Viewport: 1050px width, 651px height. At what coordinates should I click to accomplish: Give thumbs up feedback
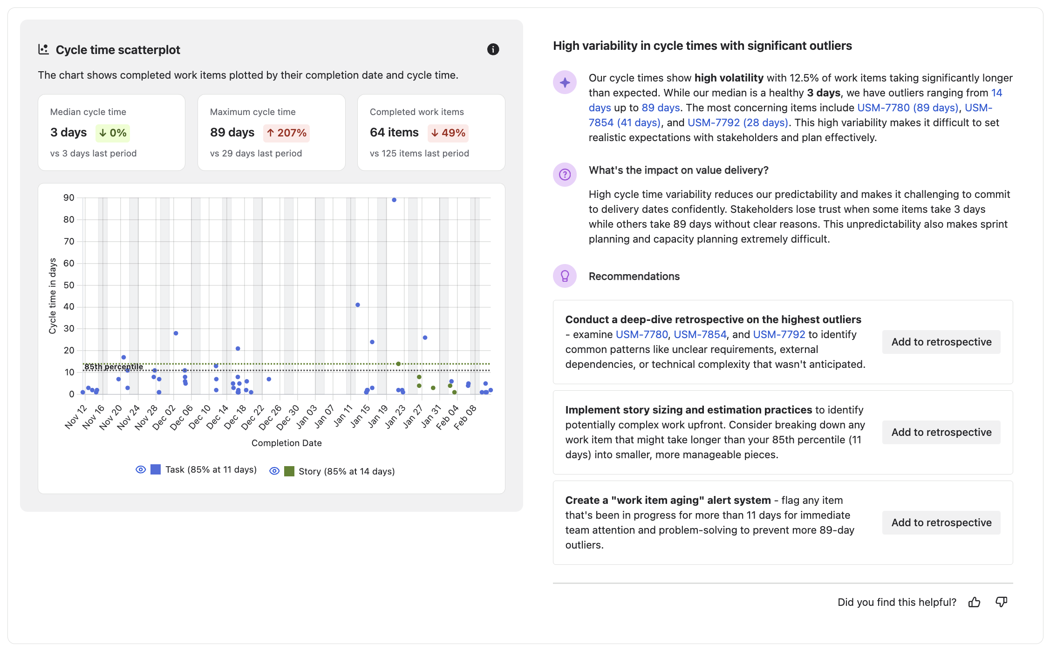[x=975, y=602]
